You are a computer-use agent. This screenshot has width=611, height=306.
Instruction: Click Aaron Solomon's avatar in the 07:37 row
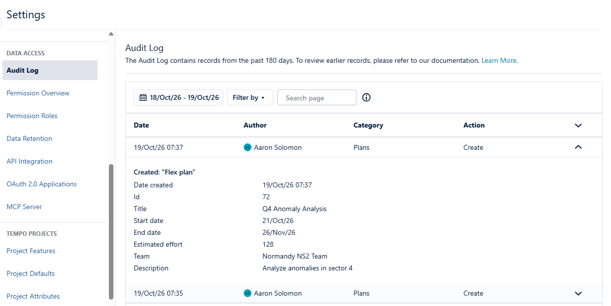pyautogui.click(x=248, y=147)
